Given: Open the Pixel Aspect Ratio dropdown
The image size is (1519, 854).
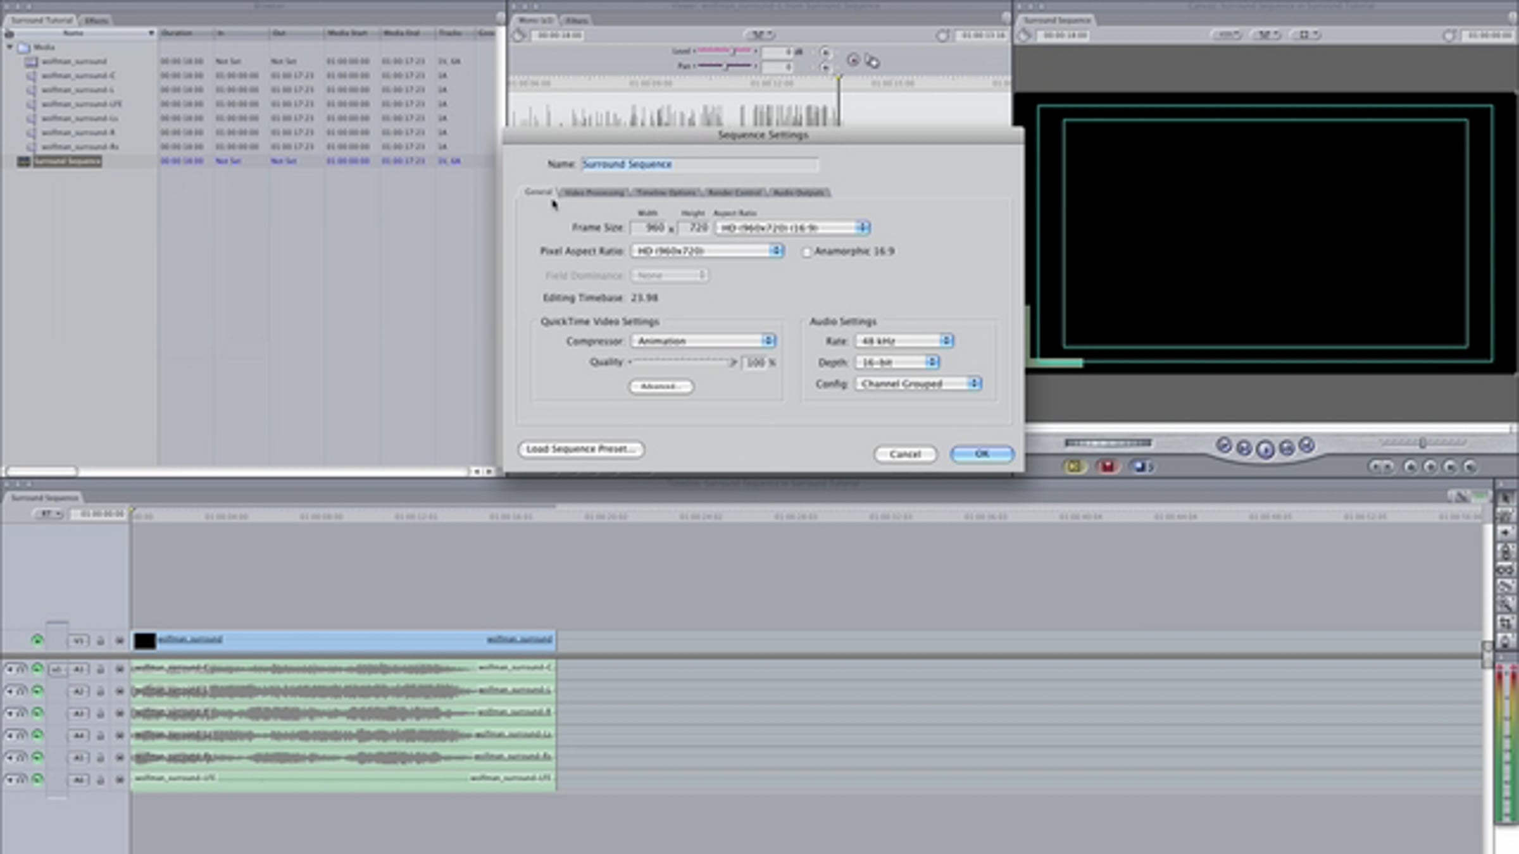Looking at the screenshot, I should [707, 251].
